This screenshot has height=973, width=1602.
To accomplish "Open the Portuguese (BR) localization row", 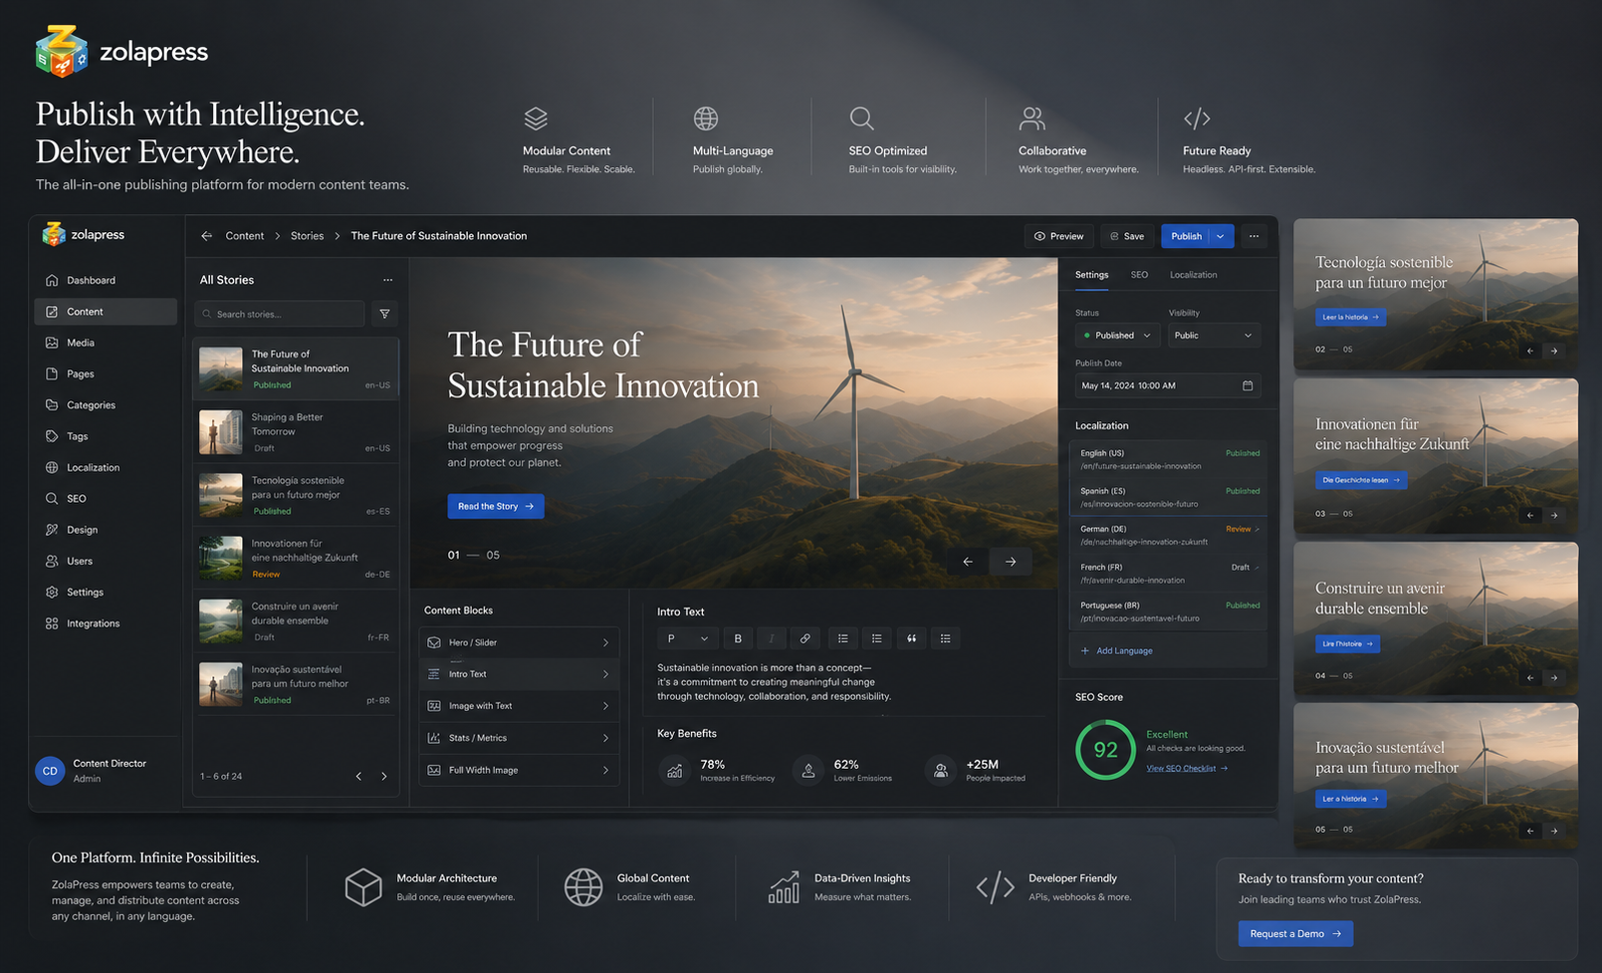I will pos(1169,610).
